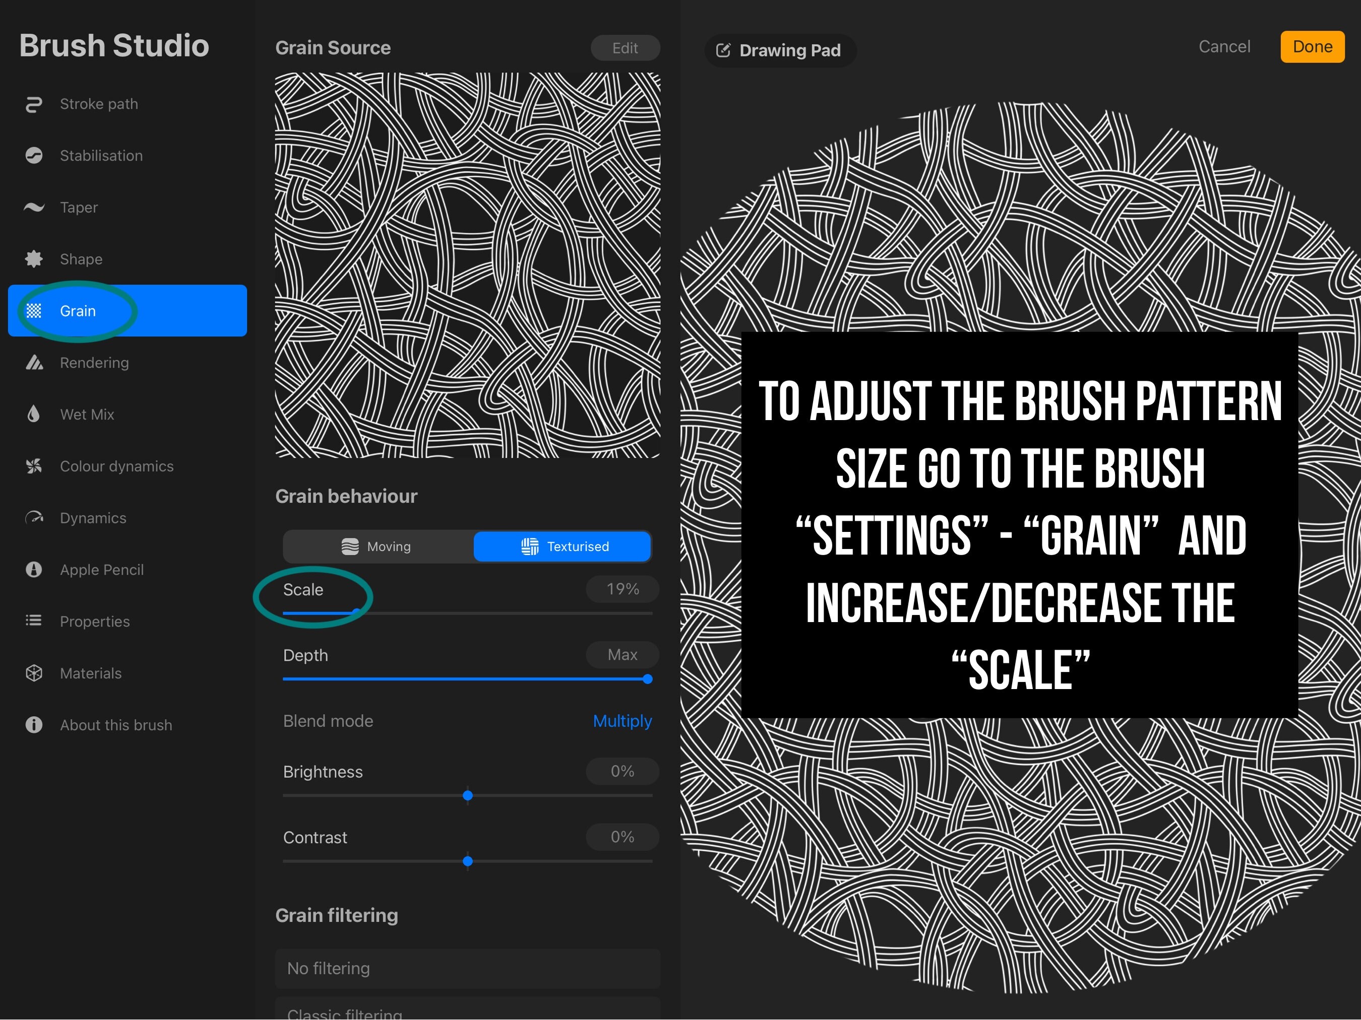The width and height of the screenshot is (1361, 1020).
Task: Click the Depth slider handle
Action: tap(647, 679)
